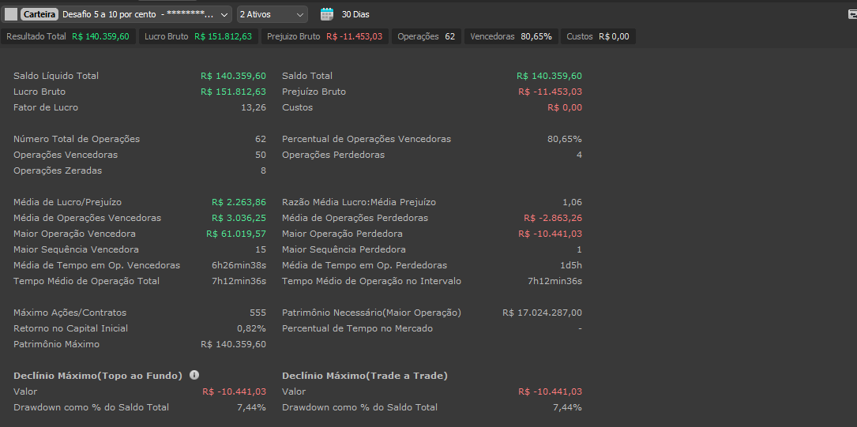Click the Operações Vencedoras value 50
Viewport: 857px width, 427px height.
pyautogui.click(x=261, y=155)
